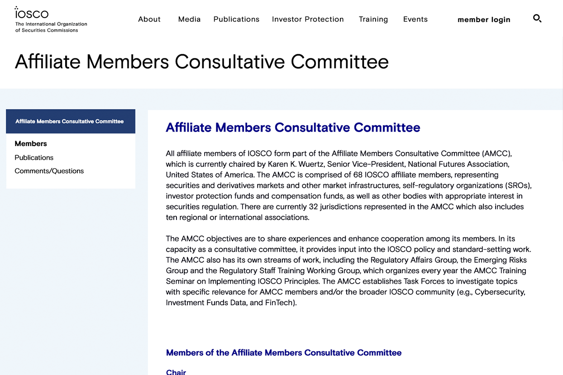This screenshot has width=563, height=375.
Task: Open the site search with the magnifier icon
Action: (x=537, y=19)
